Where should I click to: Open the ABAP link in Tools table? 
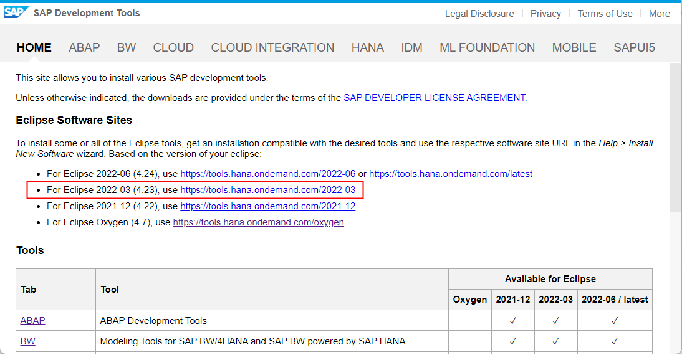32,320
